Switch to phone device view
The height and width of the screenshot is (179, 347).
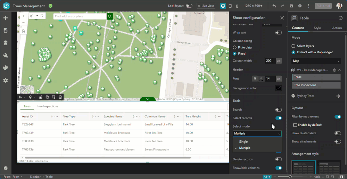[237, 6]
